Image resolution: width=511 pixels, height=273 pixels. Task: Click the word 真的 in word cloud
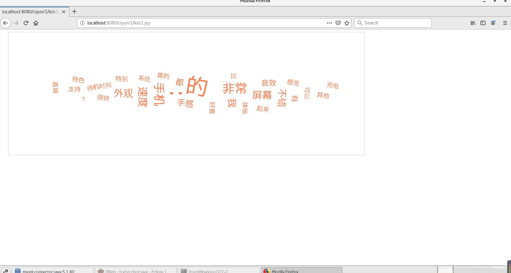tap(163, 76)
